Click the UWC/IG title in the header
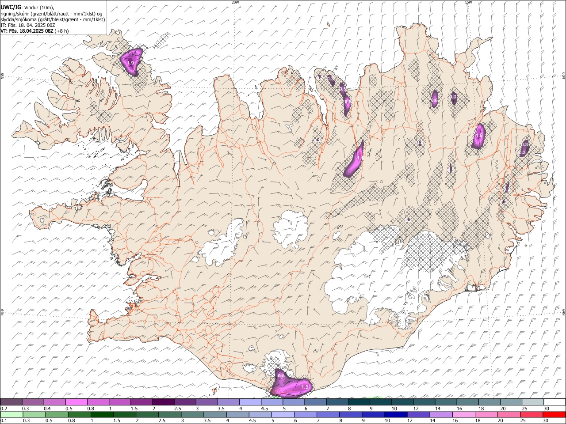 11,7
